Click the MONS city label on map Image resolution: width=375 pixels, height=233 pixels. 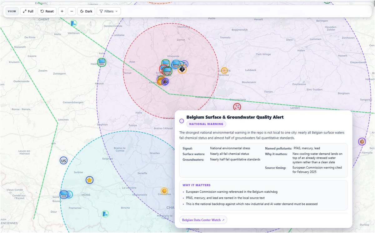pyautogui.click(x=86, y=195)
